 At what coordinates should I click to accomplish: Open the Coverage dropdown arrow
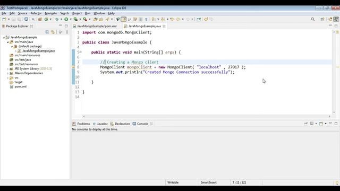click(80, 19)
